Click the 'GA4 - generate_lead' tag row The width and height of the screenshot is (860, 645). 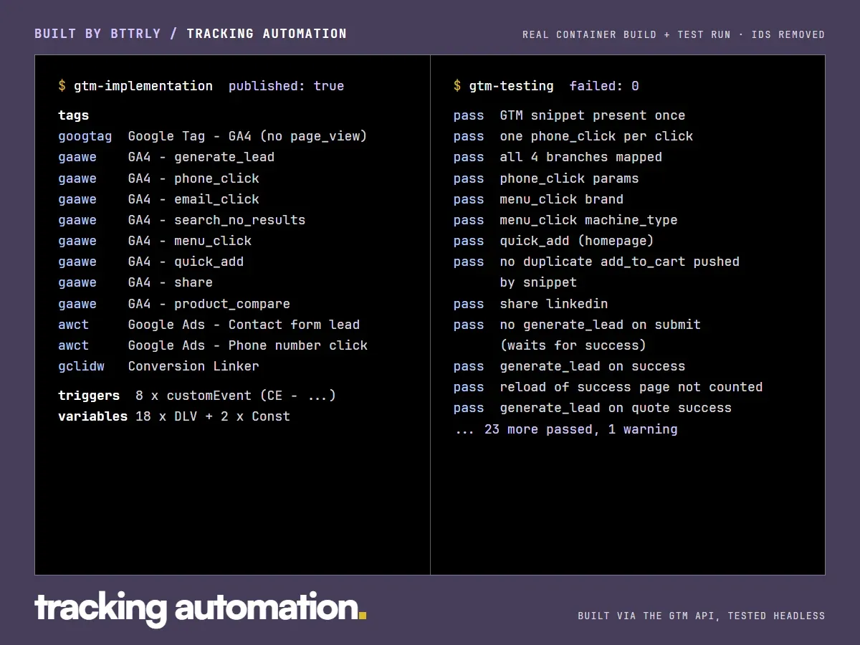click(x=166, y=157)
